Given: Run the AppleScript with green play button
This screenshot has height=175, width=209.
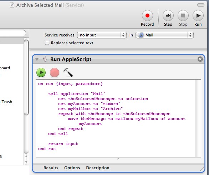Looking at the screenshot, I should tap(41, 72).
